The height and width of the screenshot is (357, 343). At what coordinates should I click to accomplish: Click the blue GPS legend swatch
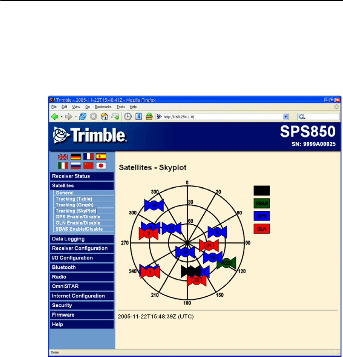[x=262, y=216]
